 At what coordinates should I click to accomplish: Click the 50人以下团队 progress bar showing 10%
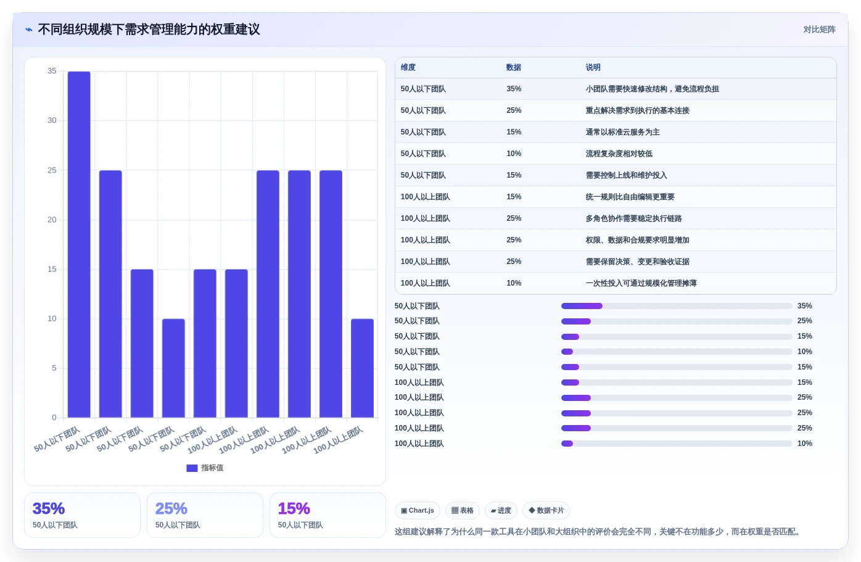pyautogui.click(x=677, y=352)
